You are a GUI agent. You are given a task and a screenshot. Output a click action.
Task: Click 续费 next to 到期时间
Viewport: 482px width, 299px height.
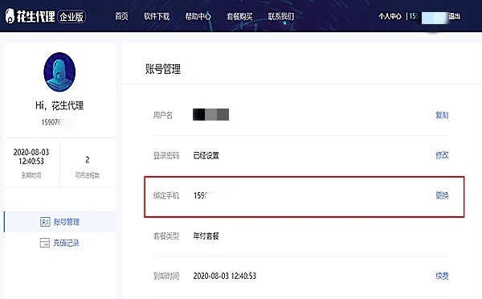pyautogui.click(x=442, y=276)
